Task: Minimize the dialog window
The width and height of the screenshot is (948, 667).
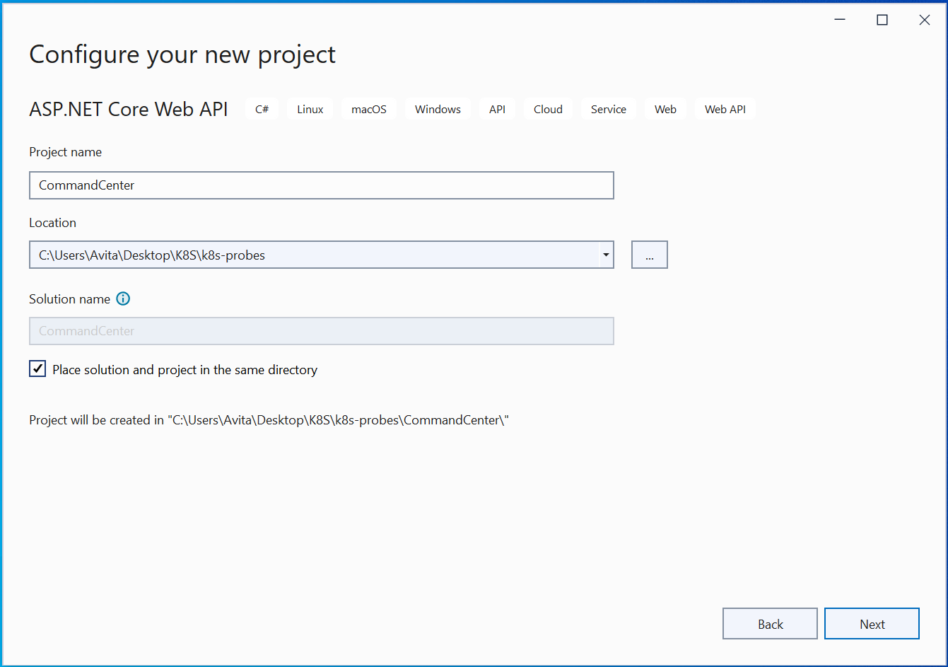Action: (x=839, y=20)
